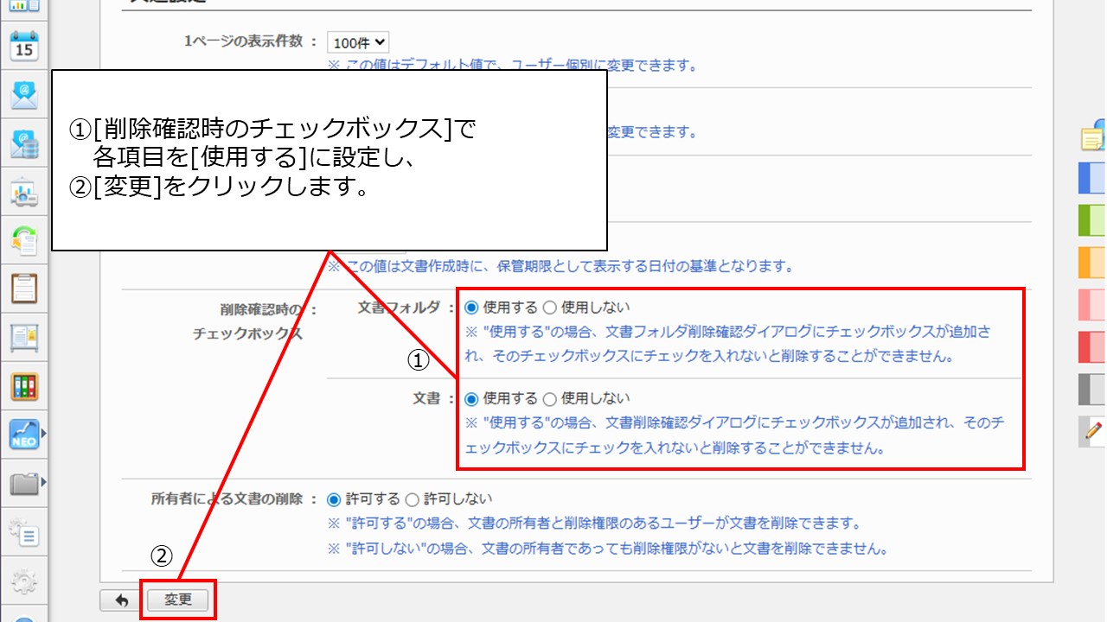Image resolution: width=1107 pixels, height=622 pixels.
Task: Click the 削除確認時の label
Action: 263,308
